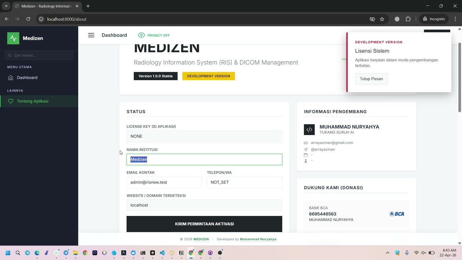Screen dimensions: 462x260
Task: Click KIRIM PERMINTAAN AKTIVASI button
Action: 204,224
